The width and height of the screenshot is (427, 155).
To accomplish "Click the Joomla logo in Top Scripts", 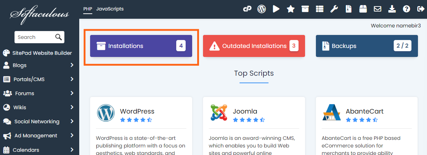I will pyautogui.click(x=219, y=112).
